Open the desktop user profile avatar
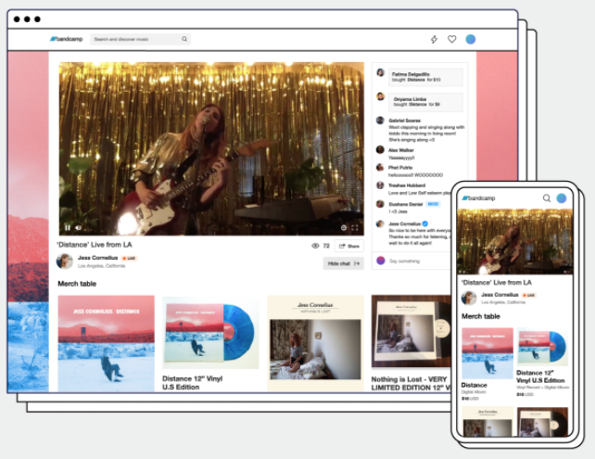 471,39
